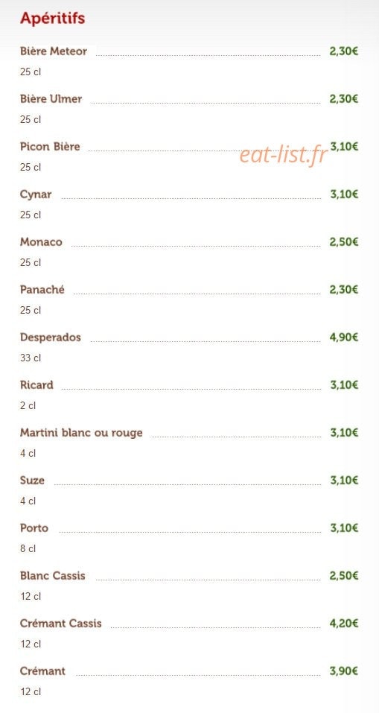Click the Apéritifs section heading
This screenshot has width=379, height=713.
[x=53, y=18]
